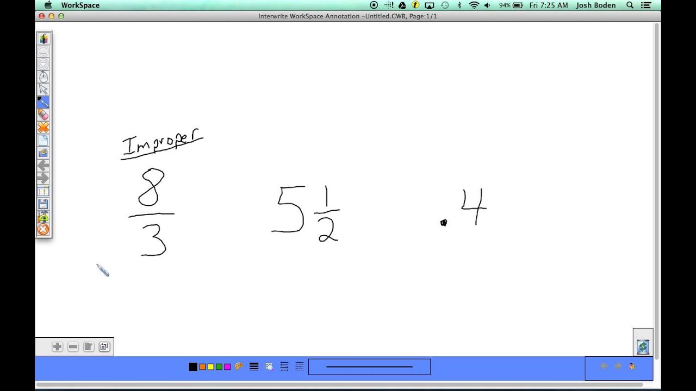Open the Josh Boden user menu
The image size is (696, 391).
[x=596, y=5]
